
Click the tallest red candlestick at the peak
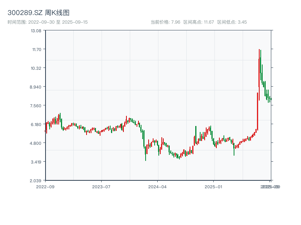[x=259, y=75]
